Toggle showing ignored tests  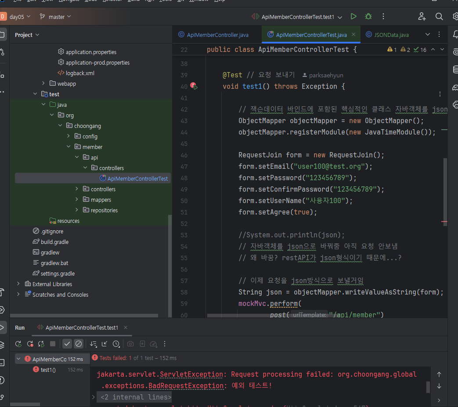coord(79,344)
